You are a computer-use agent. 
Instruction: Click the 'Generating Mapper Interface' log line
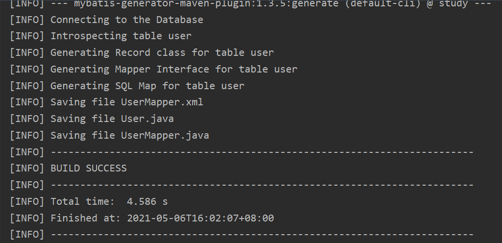pyautogui.click(x=174, y=69)
